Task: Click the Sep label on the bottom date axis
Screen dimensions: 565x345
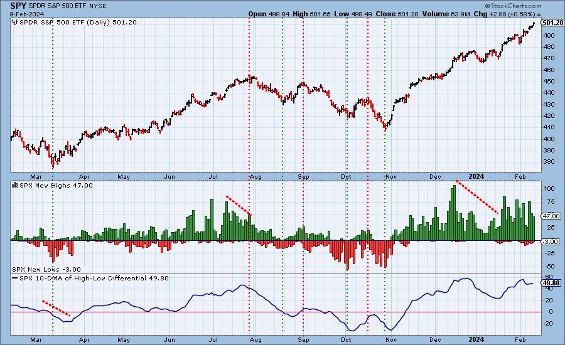Action: point(303,339)
